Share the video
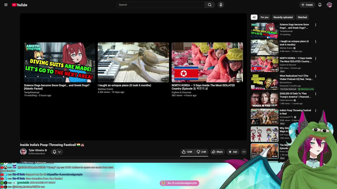Viewport: 337px width, 189px height. tap(217, 152)
